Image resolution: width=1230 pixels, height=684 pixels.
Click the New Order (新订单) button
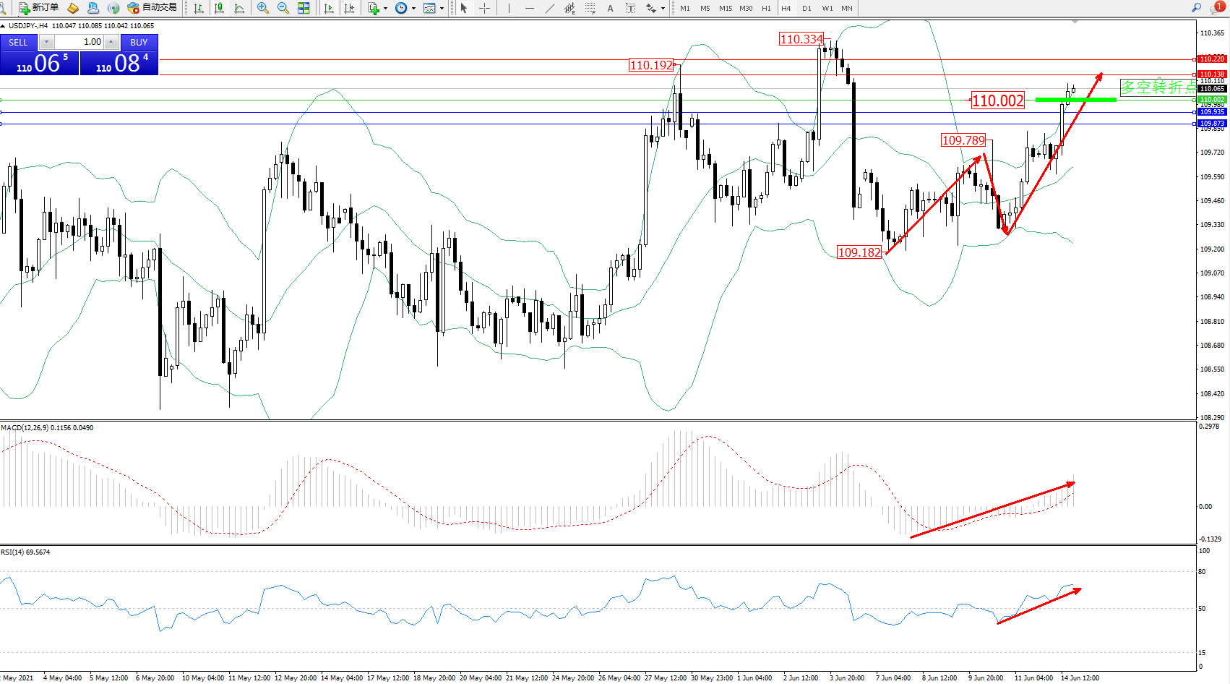pyautogui.click(x=38, y=8)
